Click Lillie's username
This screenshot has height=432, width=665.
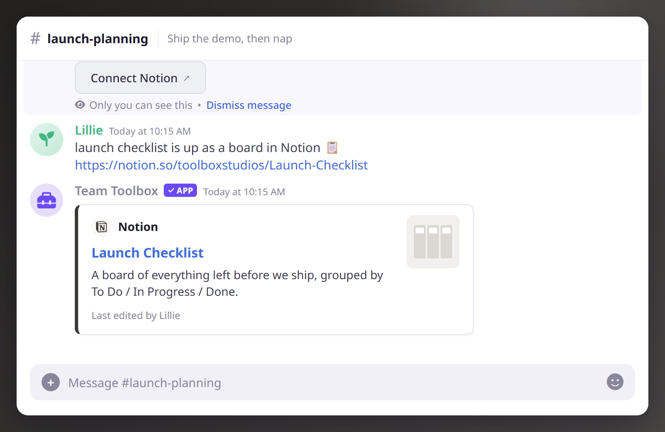(89, 130)
